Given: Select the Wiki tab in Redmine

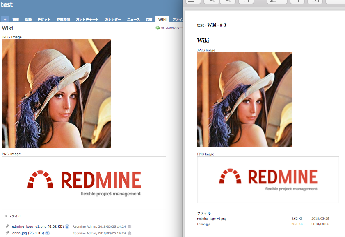Looking at the screenshot, I should pyautogui.click(x=162, y=20).
